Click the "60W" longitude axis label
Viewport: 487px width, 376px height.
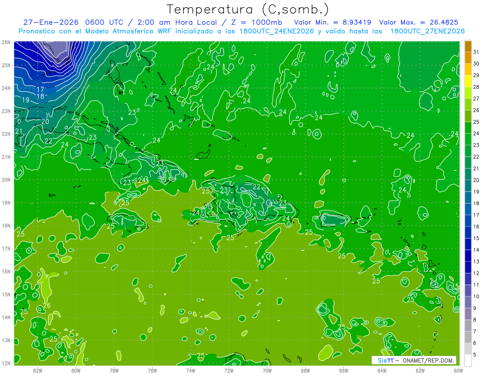(458, 370)
